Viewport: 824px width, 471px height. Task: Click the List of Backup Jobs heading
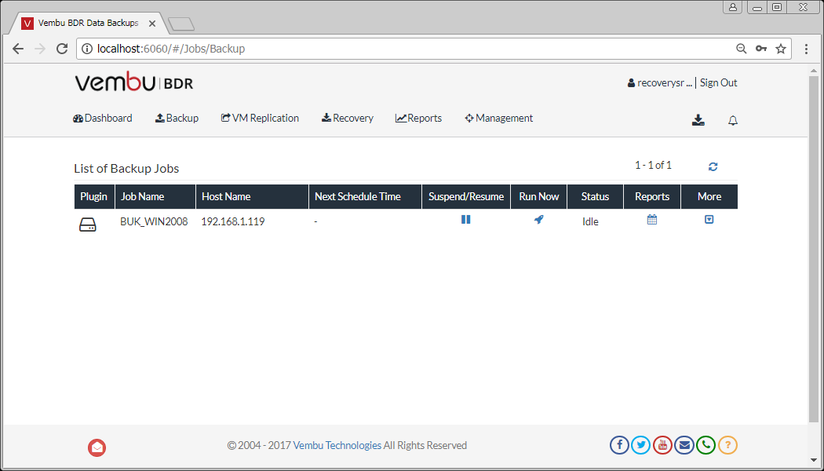tap(126, 169)
